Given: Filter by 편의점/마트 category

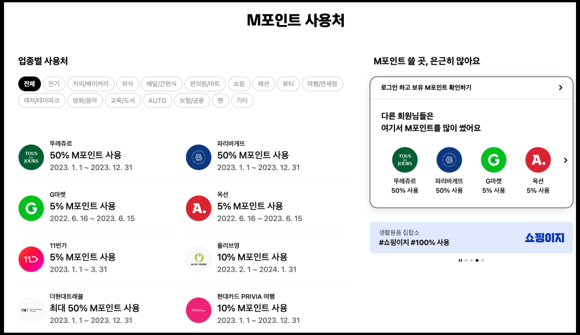Looking at the screenshot, I should pyautogui.click(x=205, y=84).
